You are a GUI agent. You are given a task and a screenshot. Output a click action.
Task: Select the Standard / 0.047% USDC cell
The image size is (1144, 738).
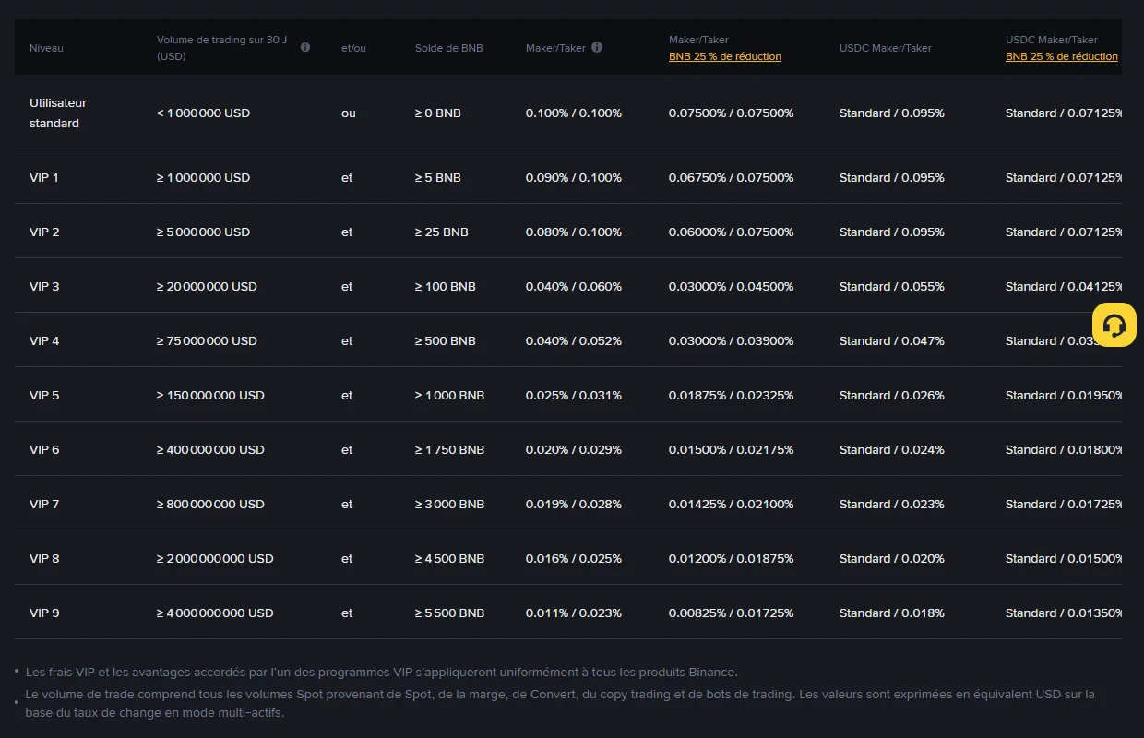(892, 340)
